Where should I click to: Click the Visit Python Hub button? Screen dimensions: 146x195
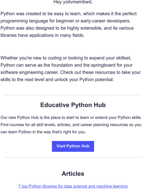[x=73, y=146]
